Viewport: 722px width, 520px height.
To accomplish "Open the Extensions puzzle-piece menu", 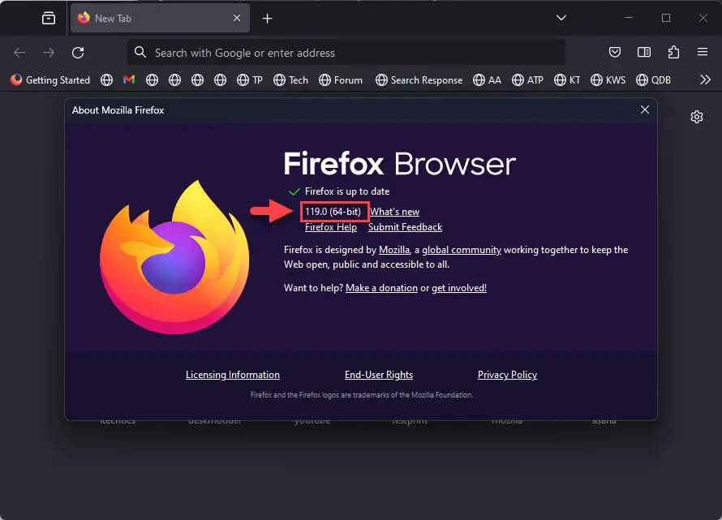I will click(673, 52).
